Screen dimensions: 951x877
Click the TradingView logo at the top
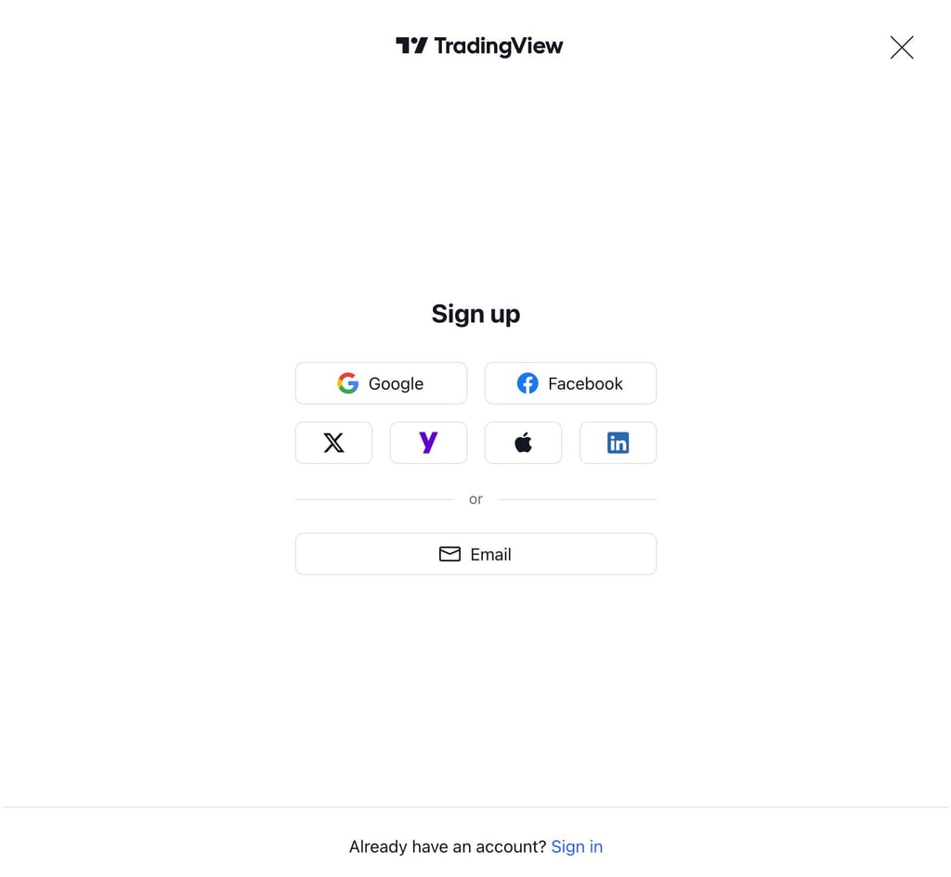[479, 45]
